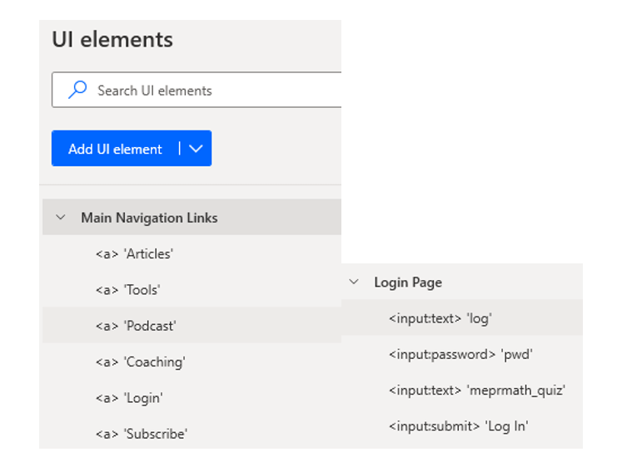Click the magnifier search icon
This screenshot has width=617, height=452.
pos(77,90)
